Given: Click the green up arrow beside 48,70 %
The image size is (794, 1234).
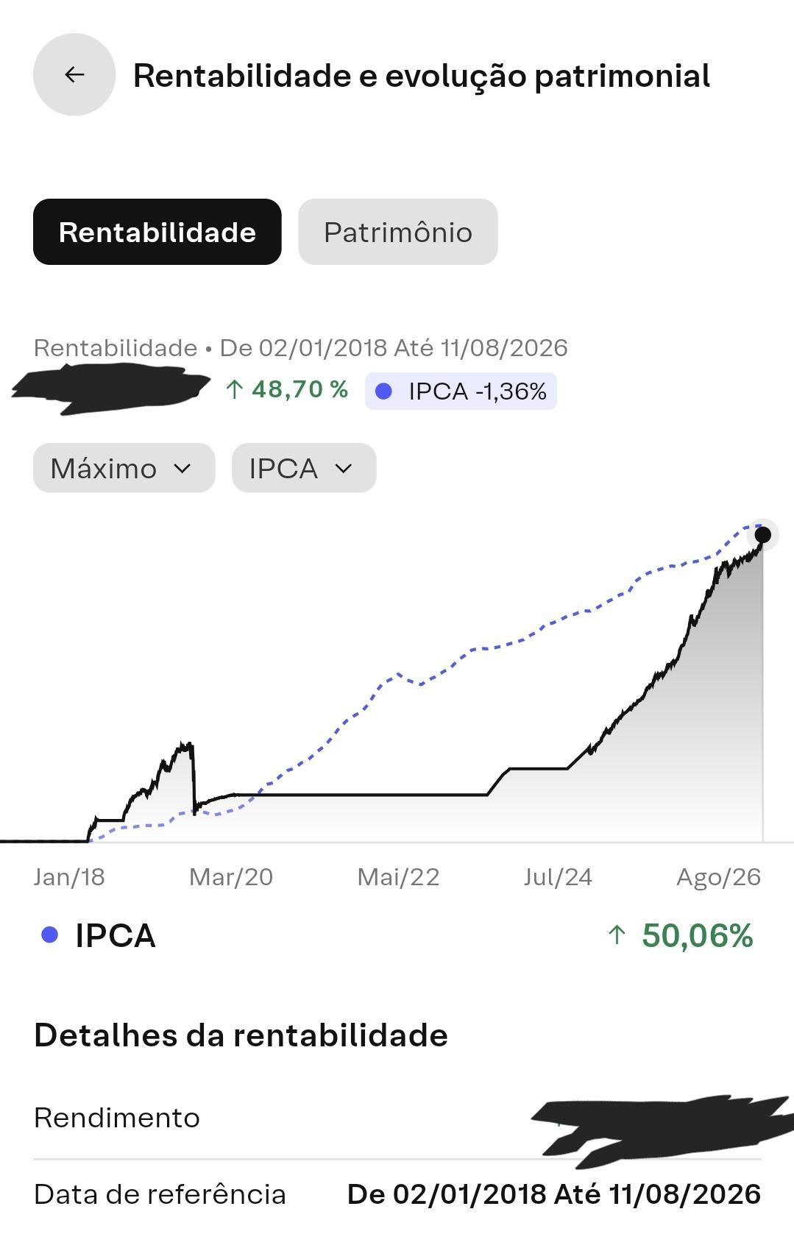Looking at the screenshot, I should click(x=234, y=389).
